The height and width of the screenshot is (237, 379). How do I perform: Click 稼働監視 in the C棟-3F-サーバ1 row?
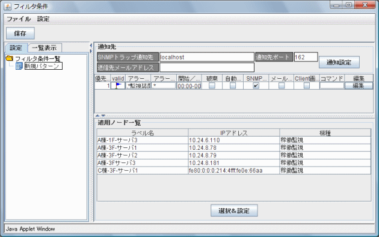click(x=292, y=171)
